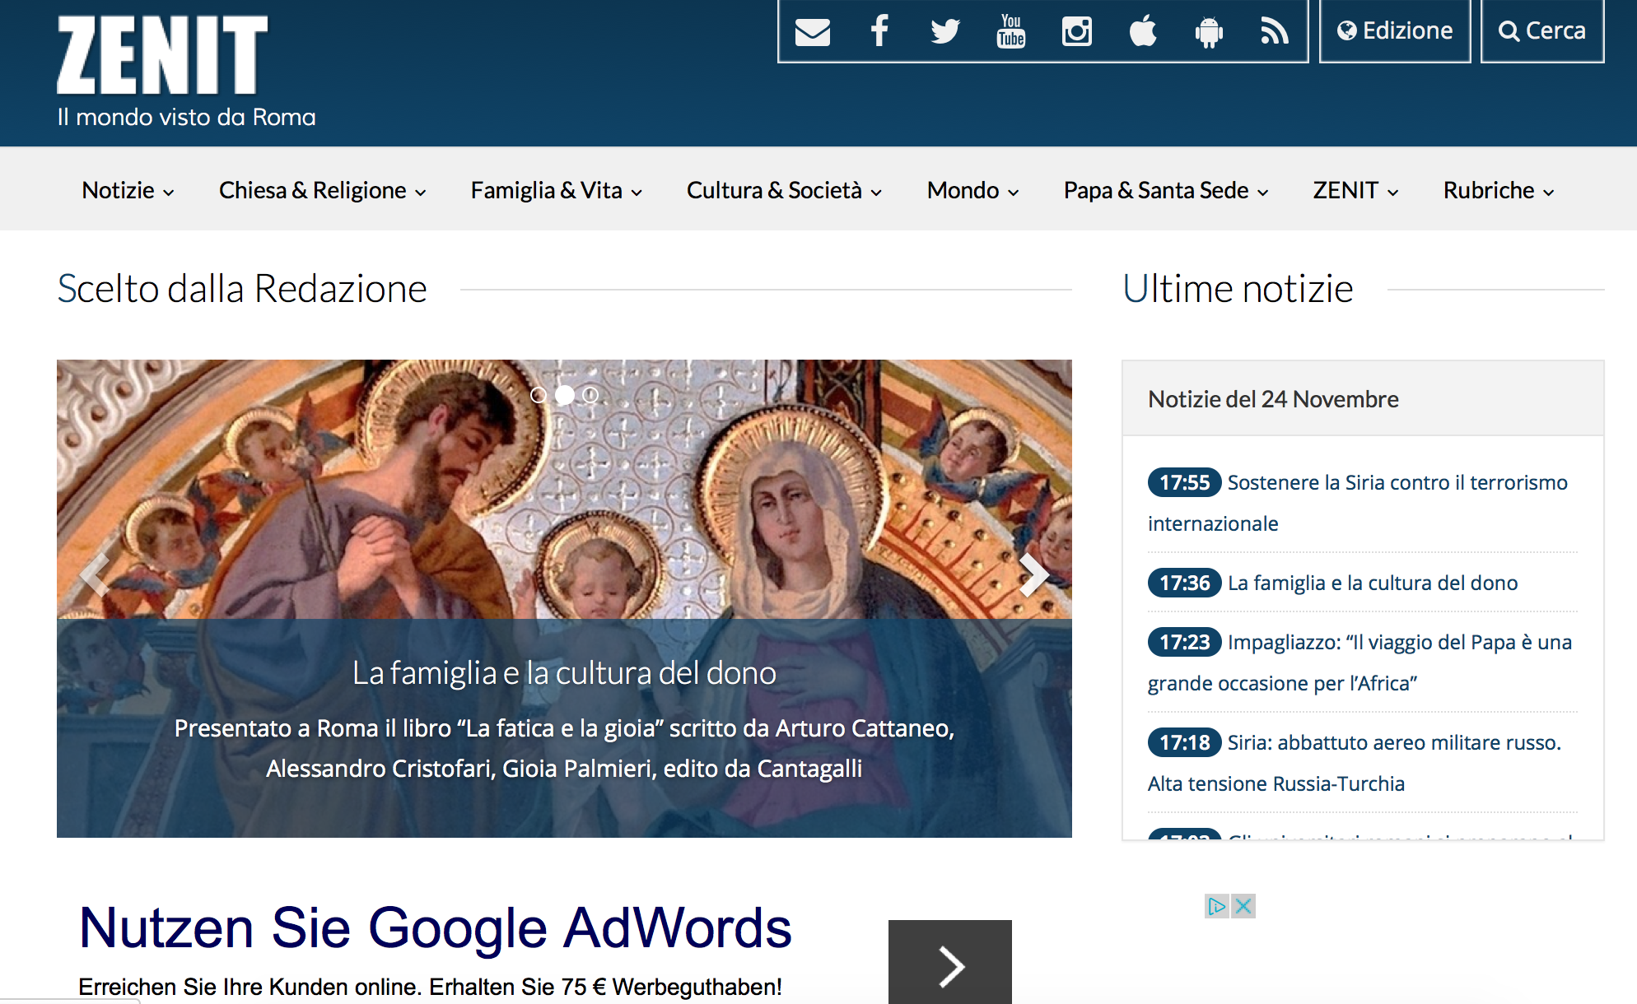The image size is (1637, 1004).
Task: Expand the Cultura & Società menu
Action: [x=784, y=190]
